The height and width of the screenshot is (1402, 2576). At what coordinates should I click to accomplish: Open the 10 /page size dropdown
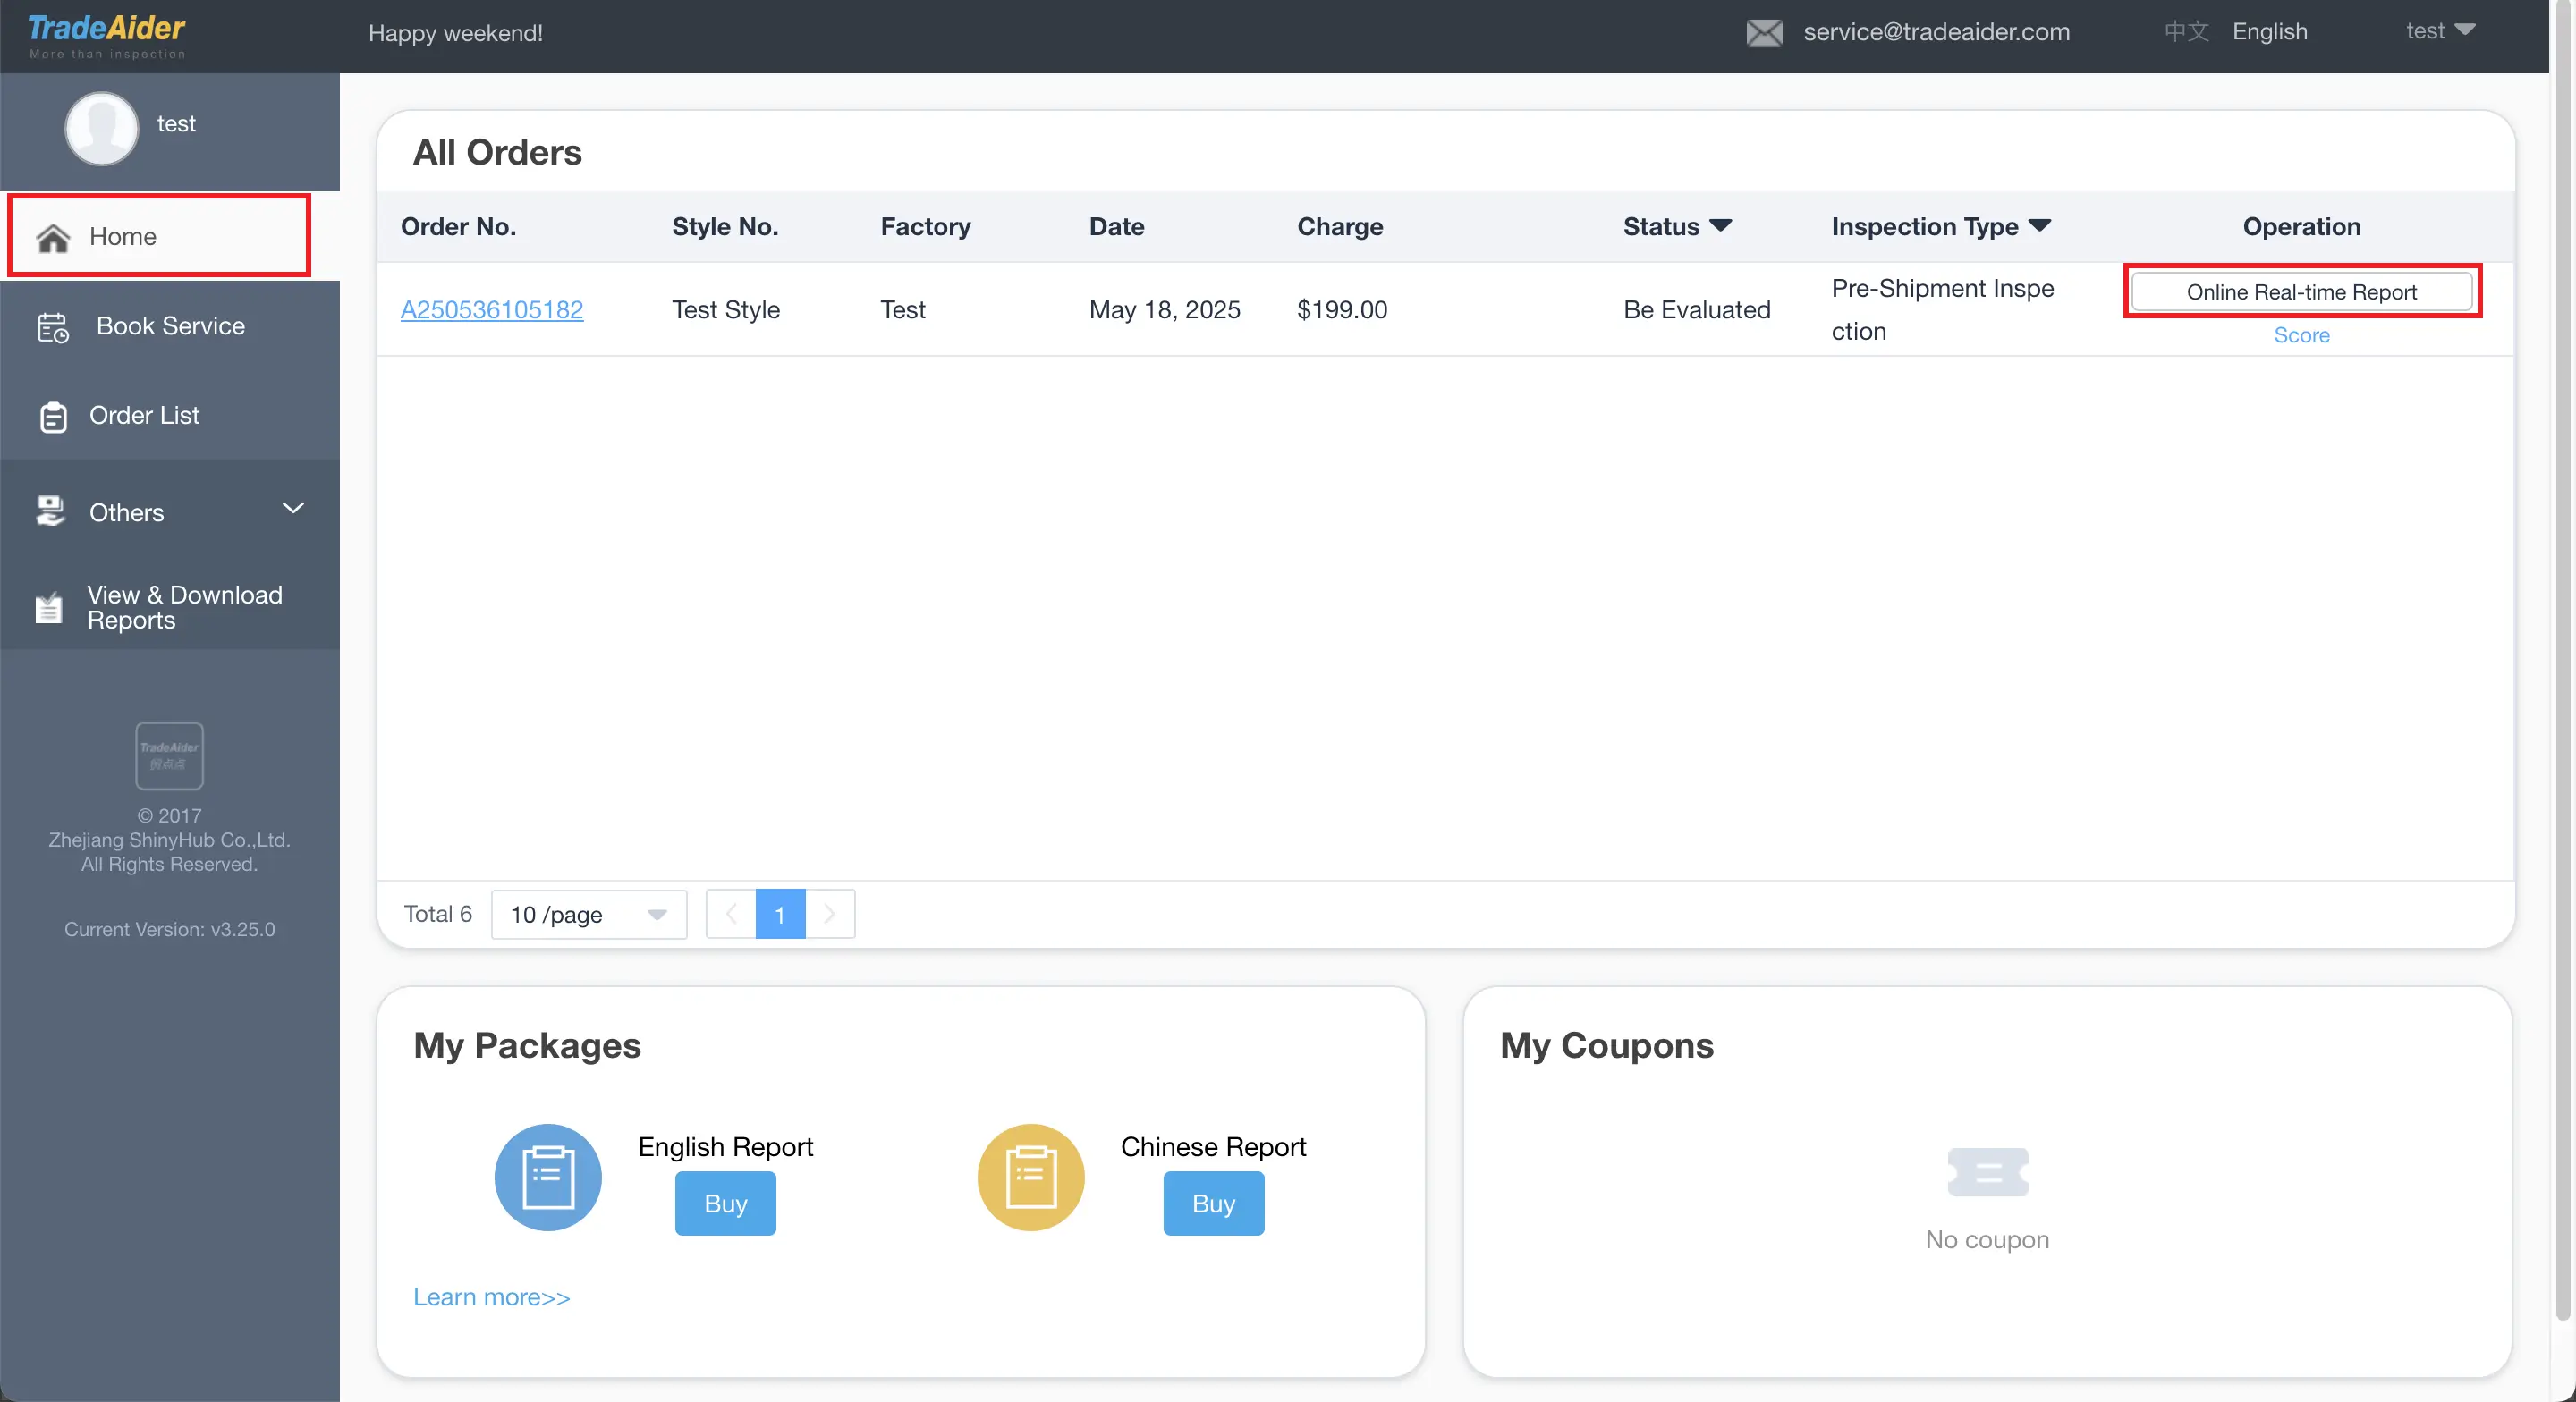589,914
